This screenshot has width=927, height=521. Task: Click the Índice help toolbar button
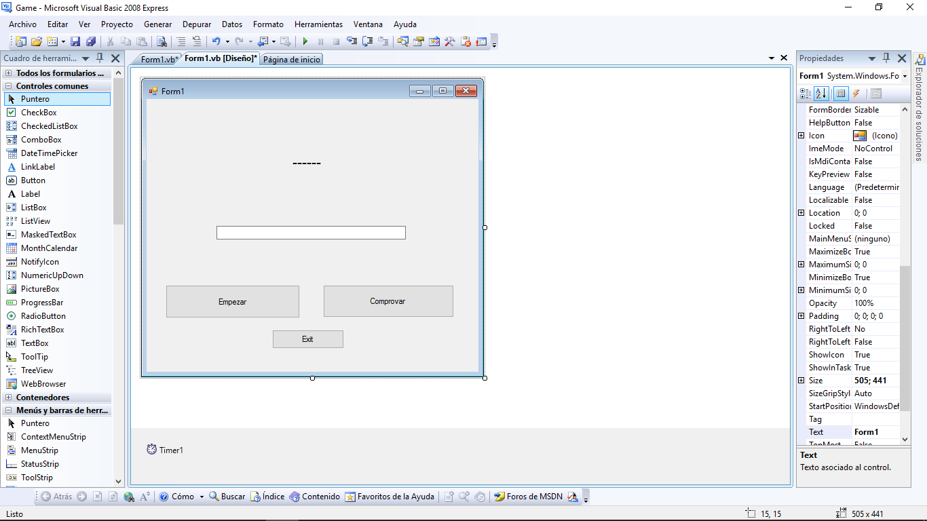tap(267, 497)
